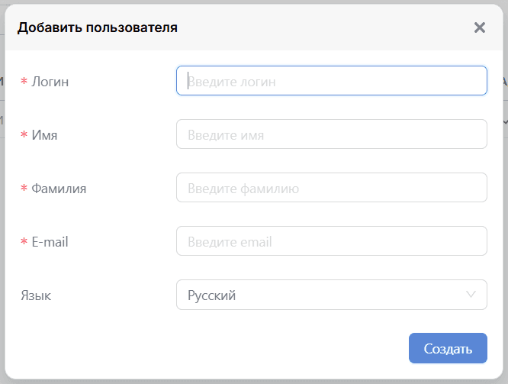Image resolution: width=508 pixels, height=384 pixels.
Task: Select the Имя label text
Action: [44, 135]
